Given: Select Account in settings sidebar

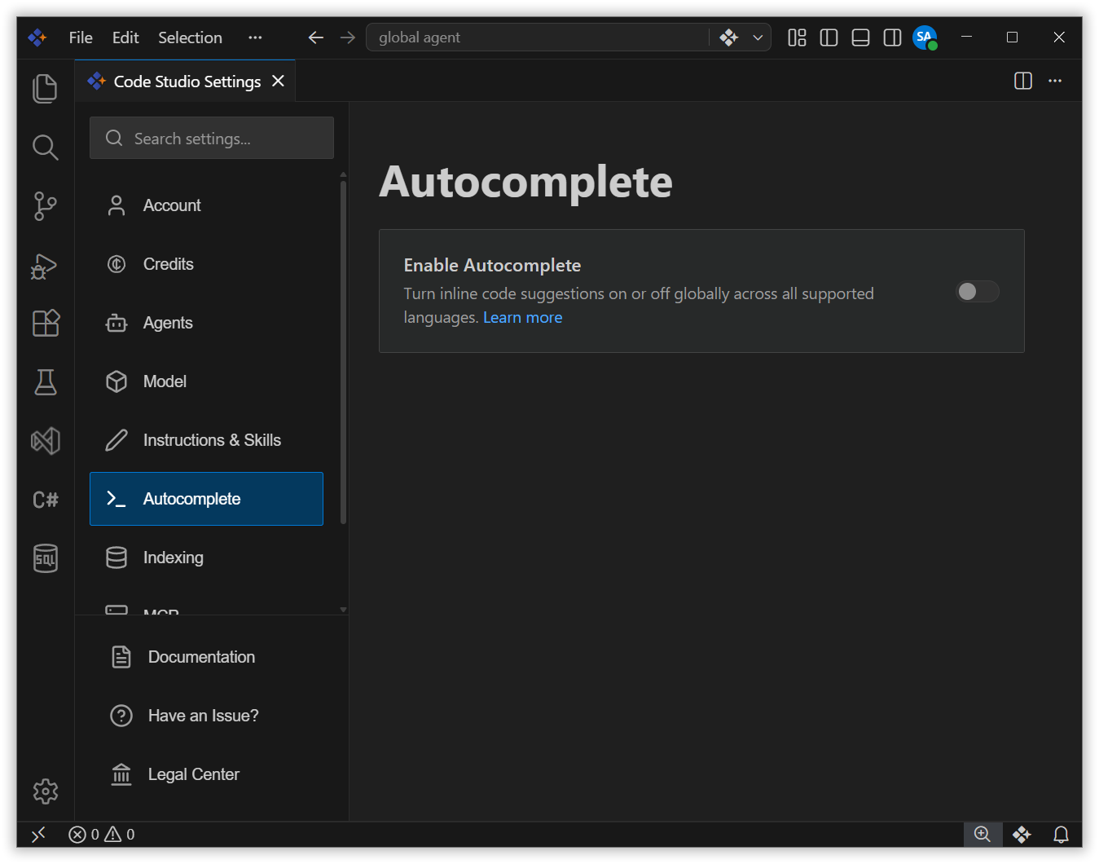Looking at the screenshot, I should 206,205.
